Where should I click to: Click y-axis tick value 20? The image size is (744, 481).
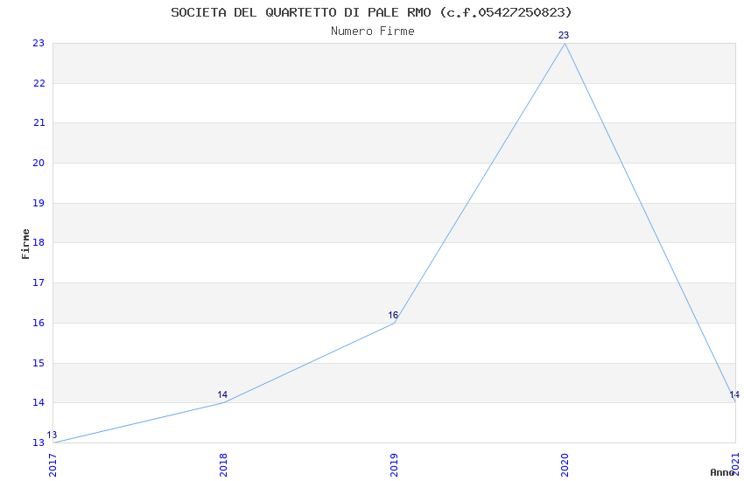pyautogui.click(x=39, y=163)
